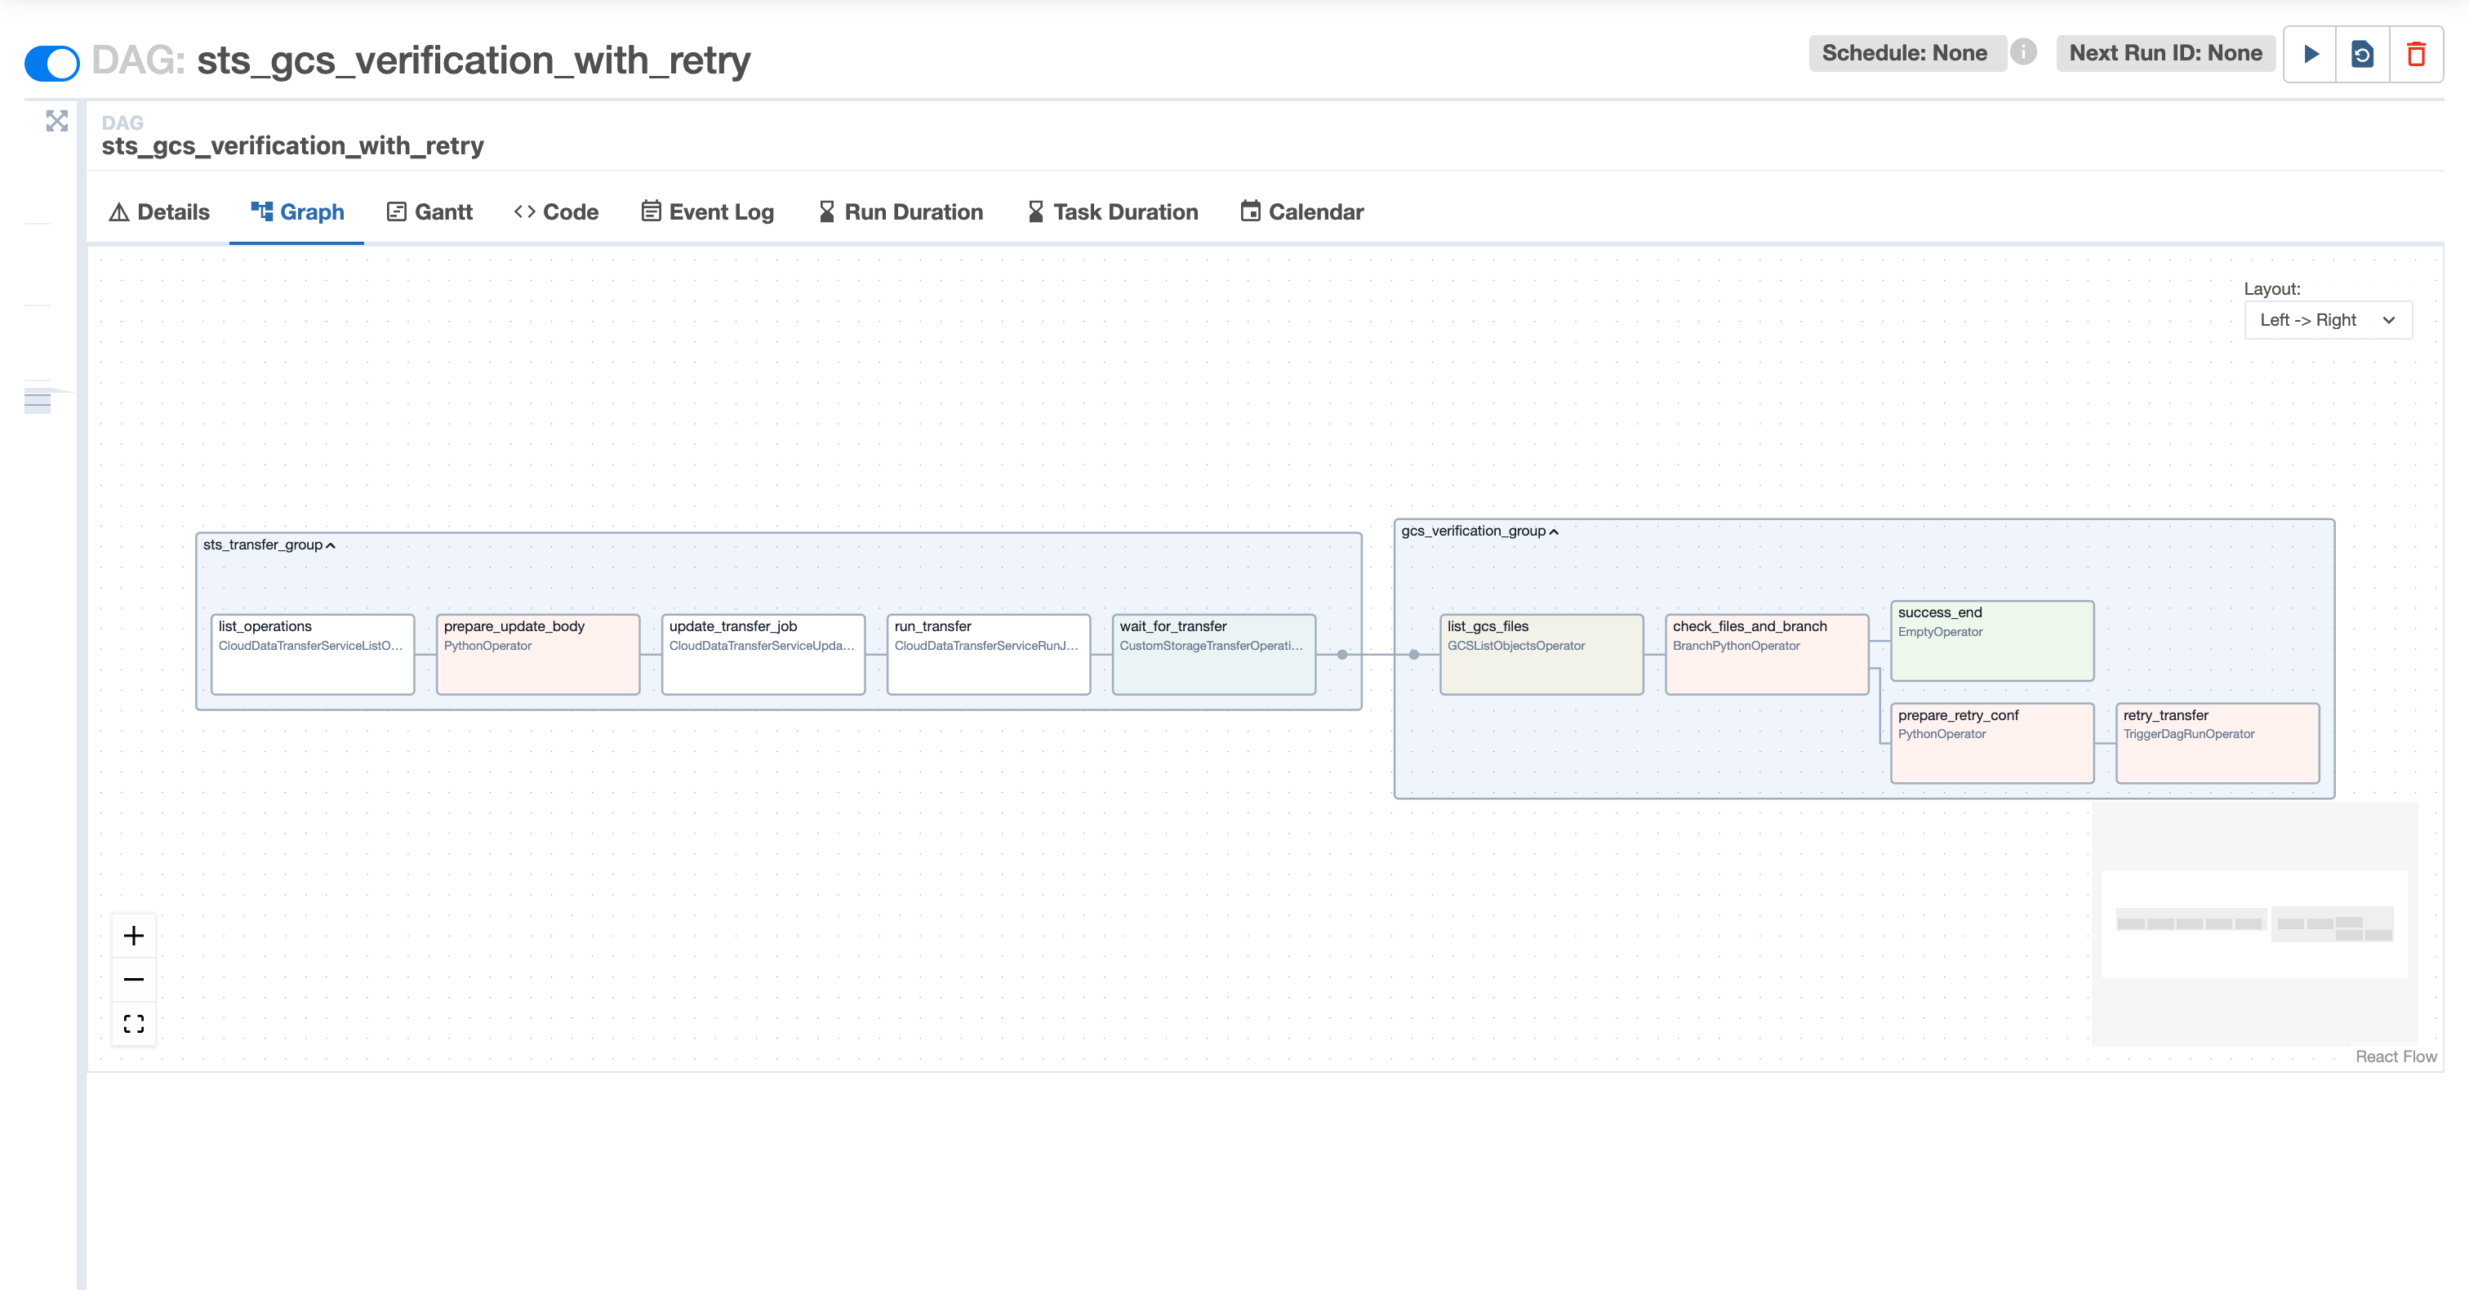Click the graph minimap overview
This screenshot has height=1290, width=2469.
click(x=2254, y=924)
